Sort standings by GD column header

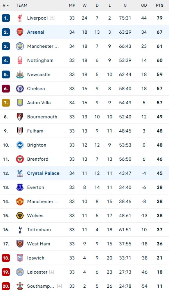pyautogui.click(x=144, y=5)
